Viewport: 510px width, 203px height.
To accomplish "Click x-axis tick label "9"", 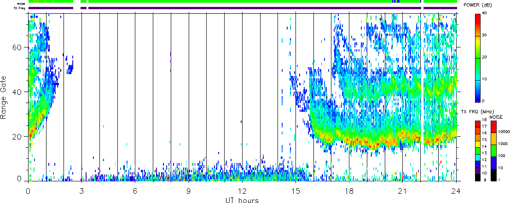I will click(189, 191).
